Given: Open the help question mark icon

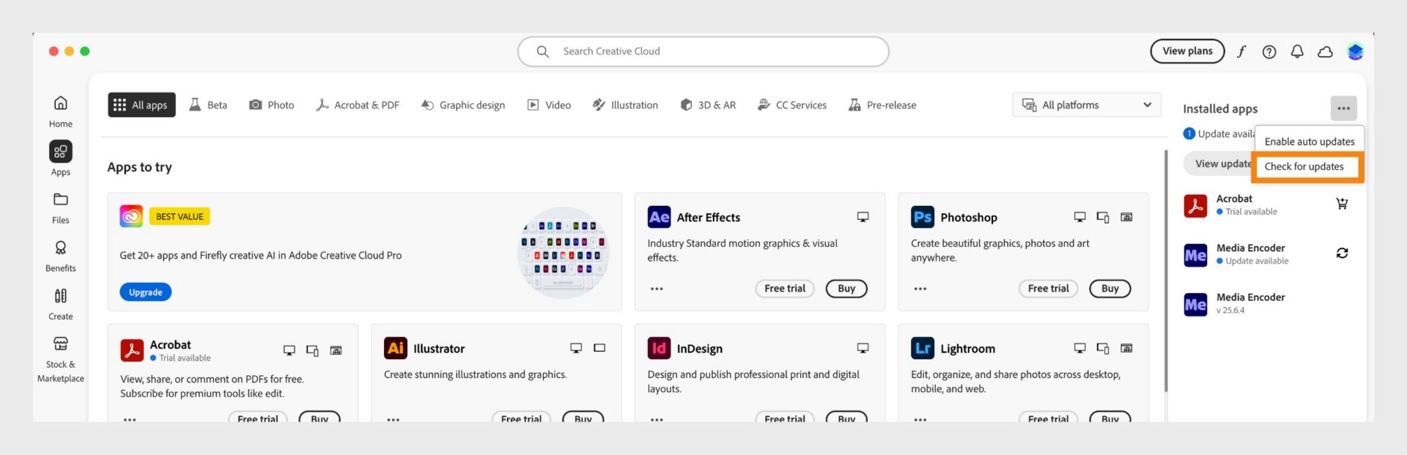Looking at the screenshot, I should pyautogui.click(x=1269, y=51).
